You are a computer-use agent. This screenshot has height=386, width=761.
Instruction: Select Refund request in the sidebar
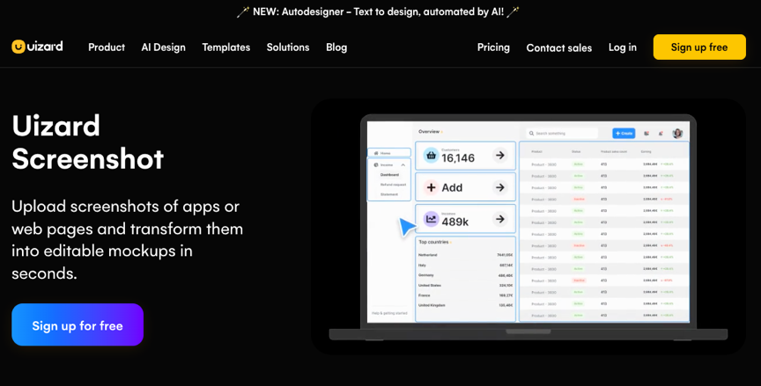(393, 185)
